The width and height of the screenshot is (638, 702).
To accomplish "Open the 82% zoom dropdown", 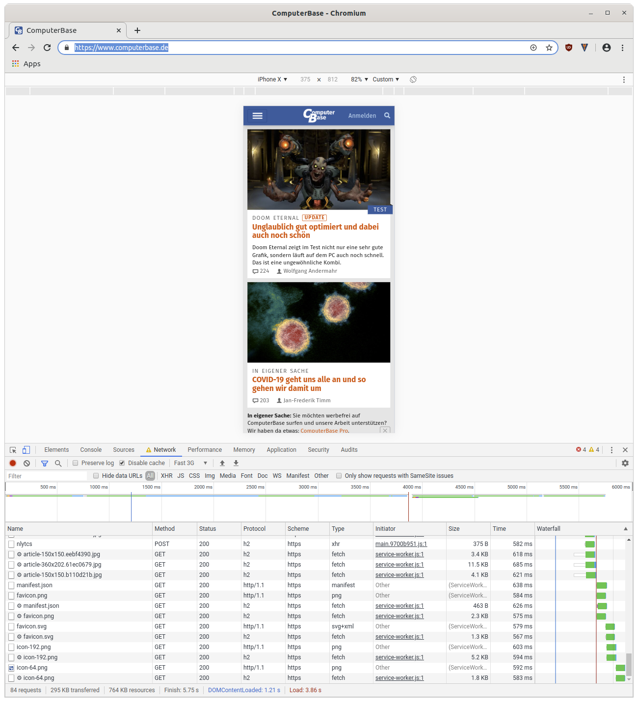I will pos(359,79).
